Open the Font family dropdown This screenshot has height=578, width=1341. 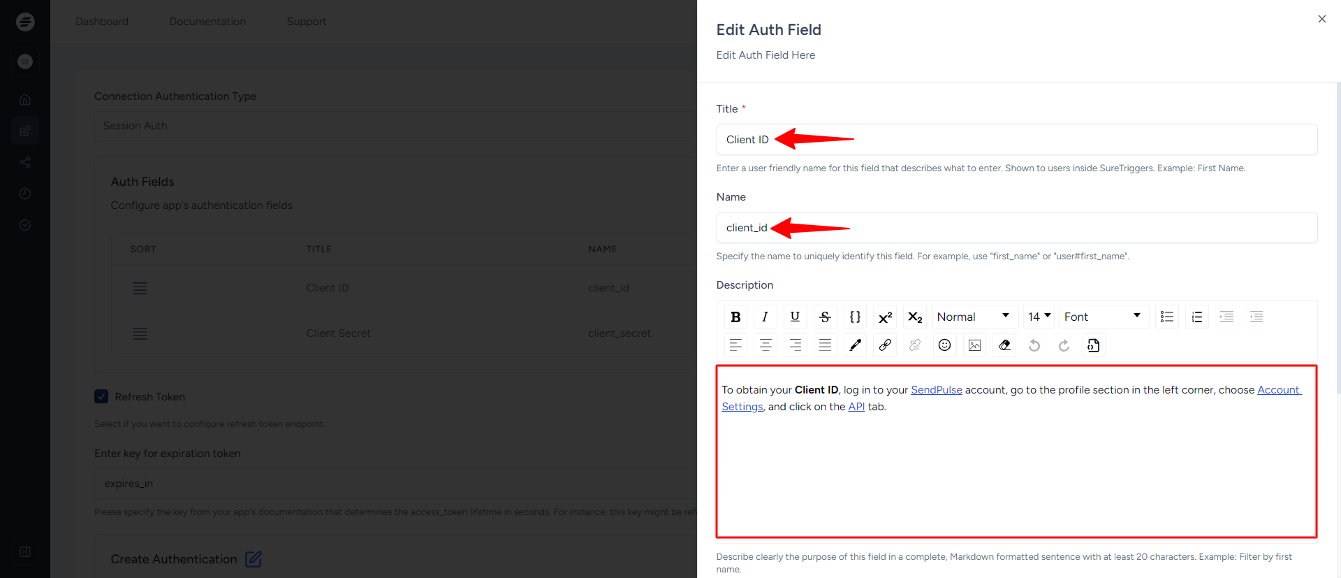tap(1102, 317)
